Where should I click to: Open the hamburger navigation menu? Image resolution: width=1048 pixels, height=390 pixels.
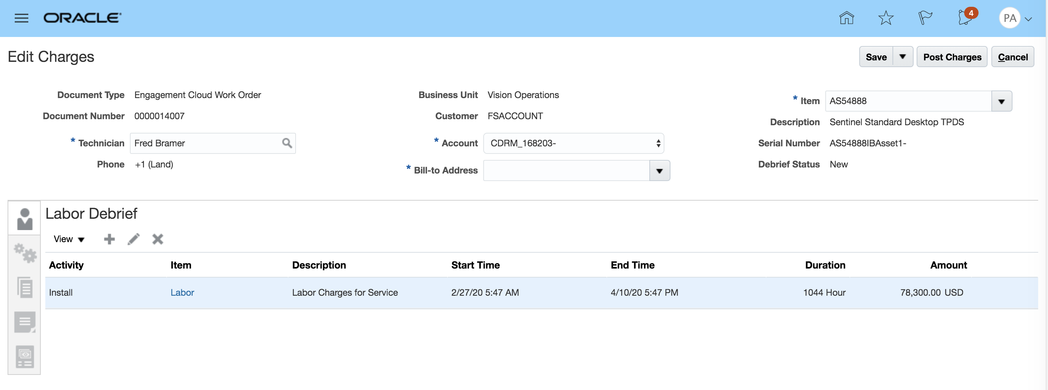[21, 18]
